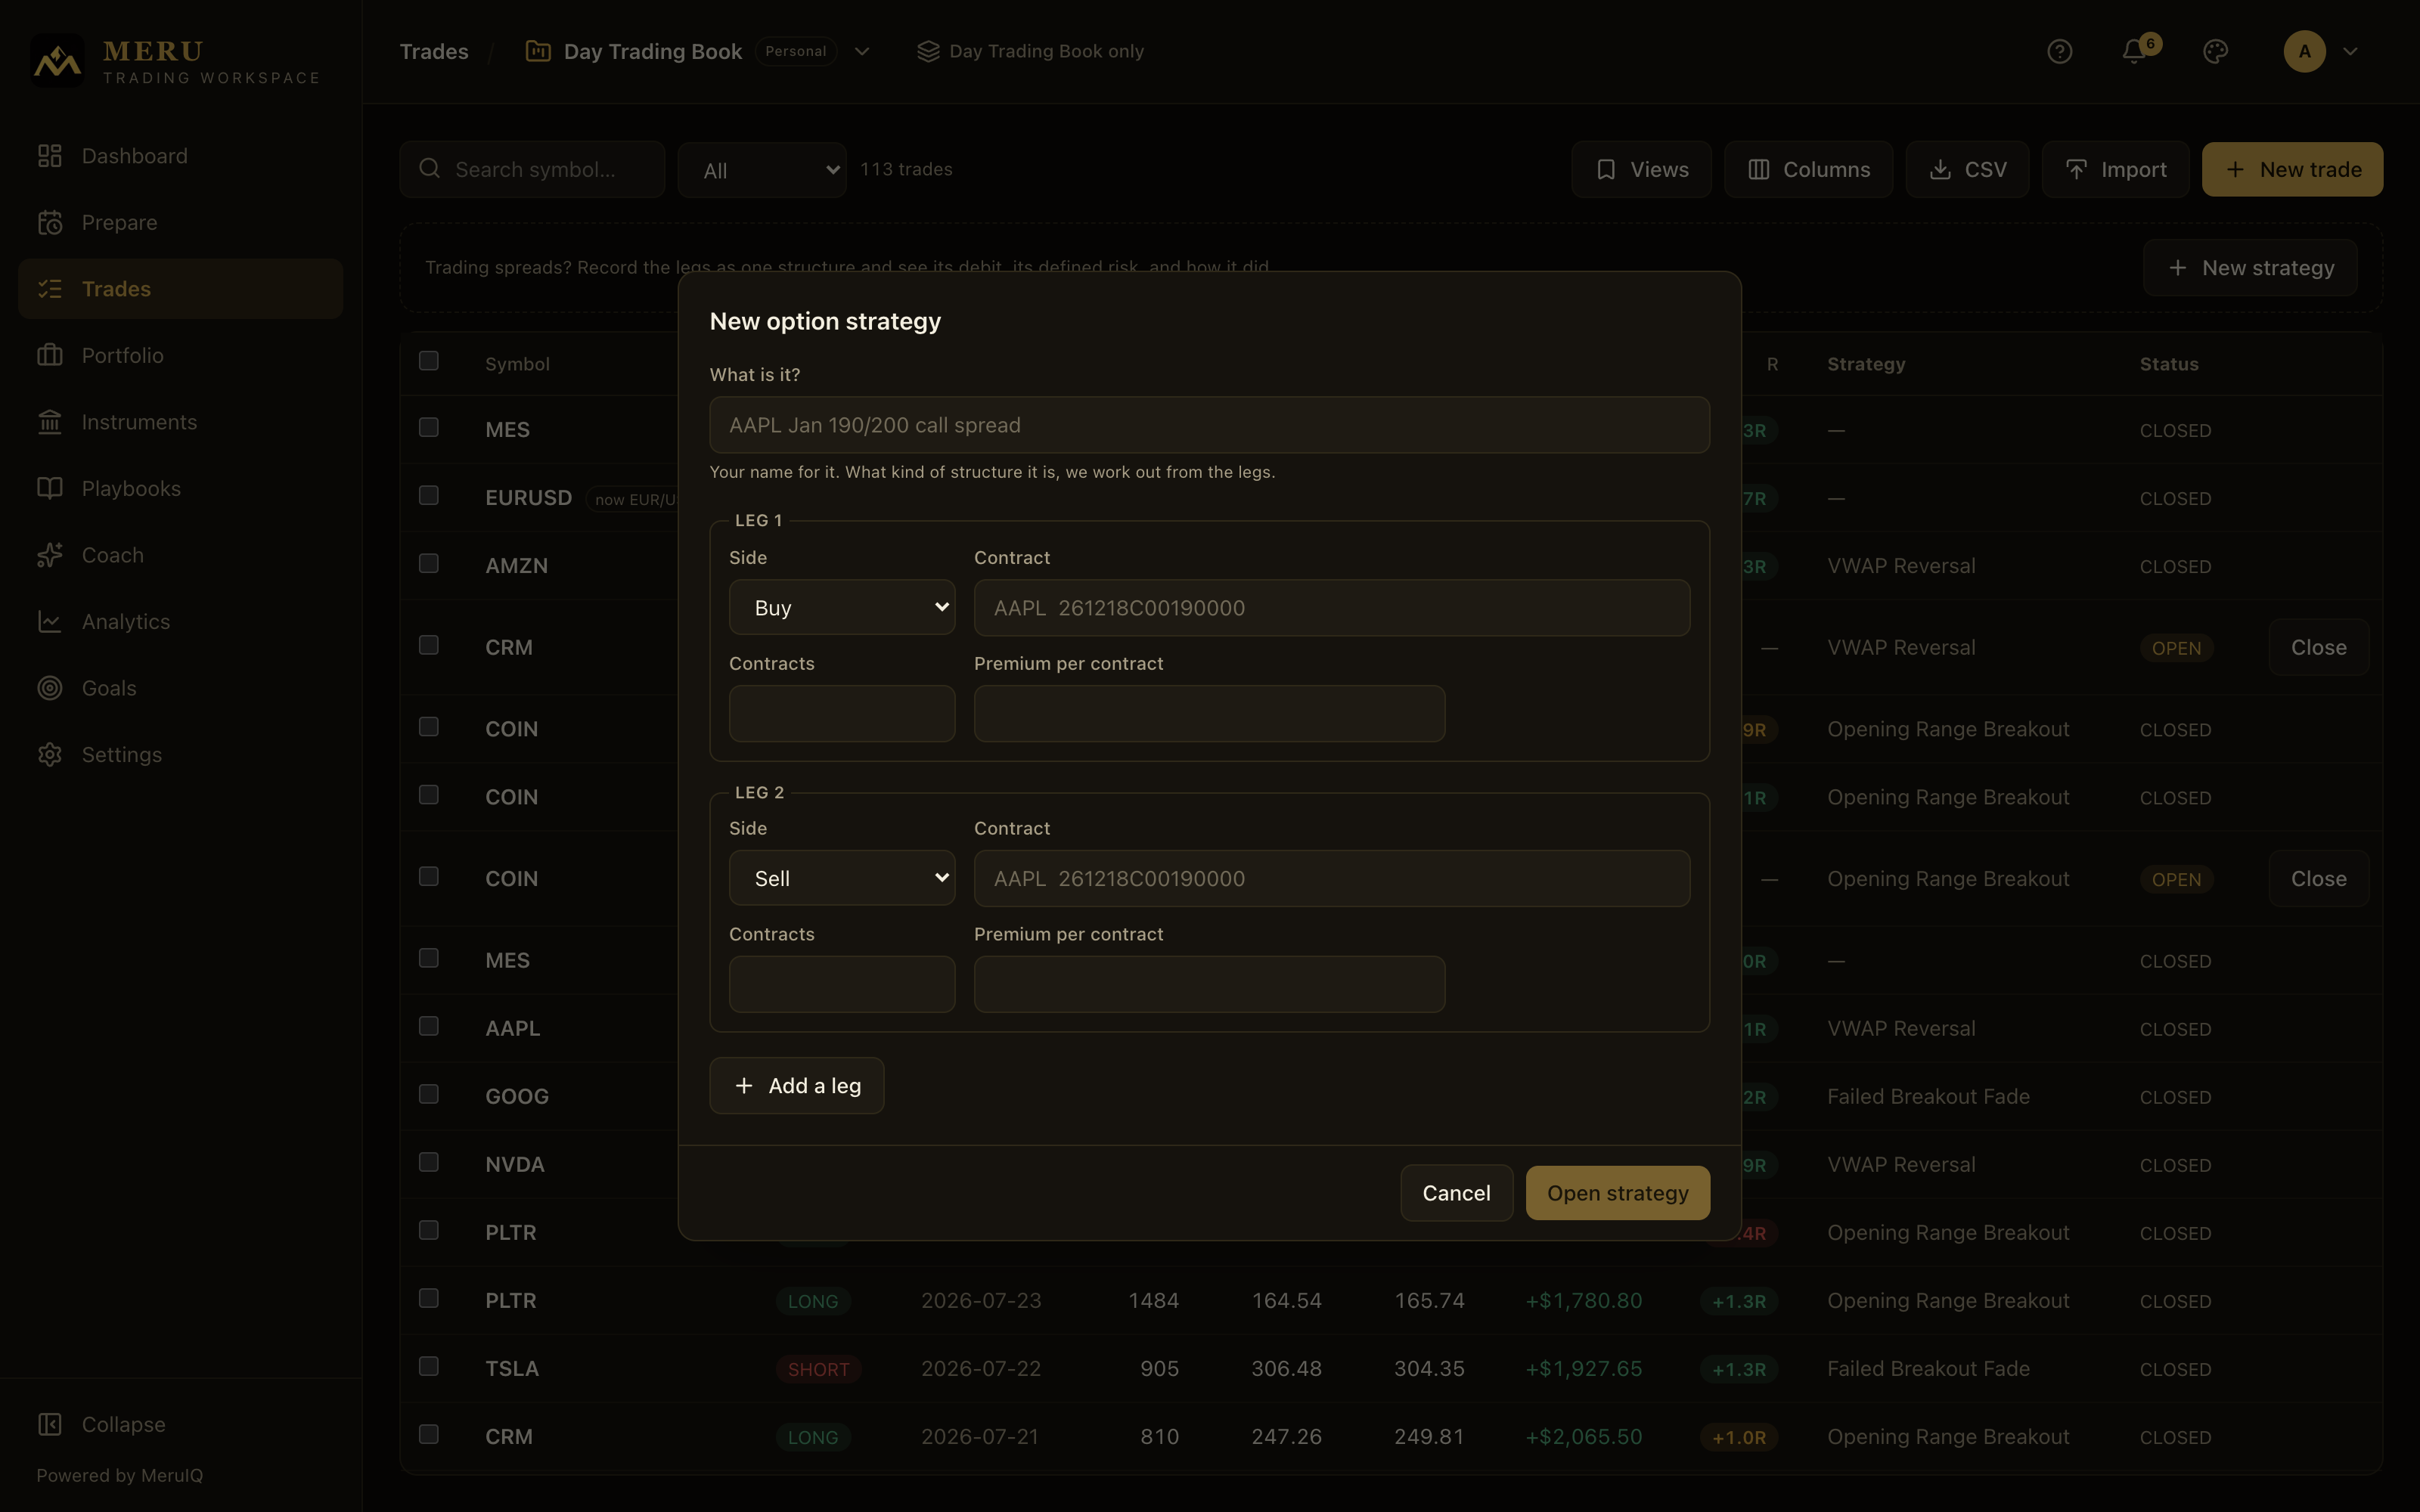This screenshot has width=2420, height=1512.
Task: Close the open CRM position
Action: [2318, 647]
